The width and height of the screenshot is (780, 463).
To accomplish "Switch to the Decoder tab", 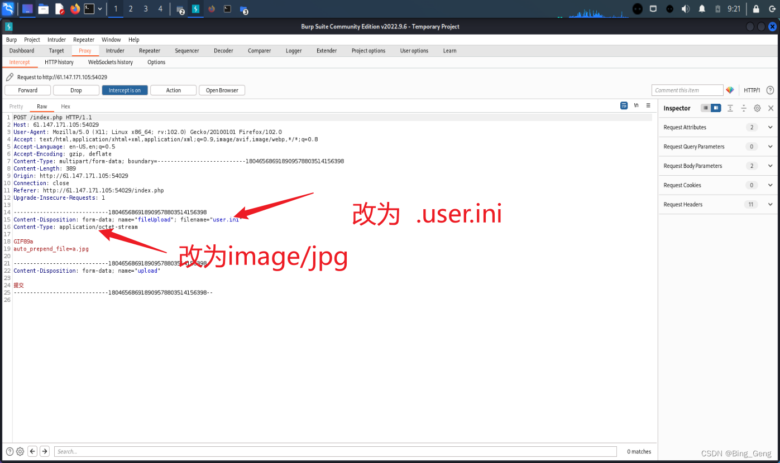I will (223, 51).
